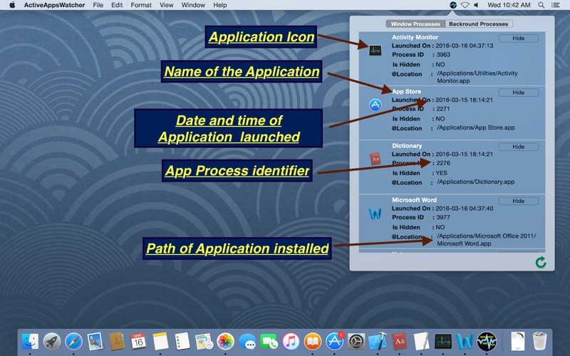Open the Format menu
570x356 pixels.
tap(141, 5)
